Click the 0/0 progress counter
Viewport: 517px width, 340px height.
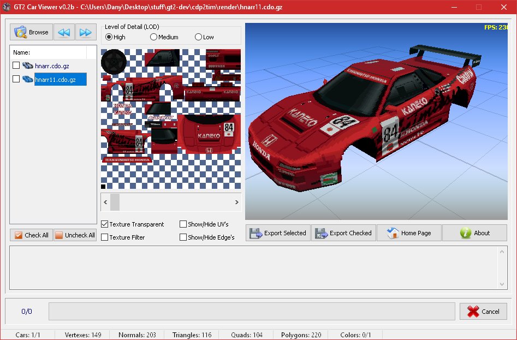click(x=27, y=311)
